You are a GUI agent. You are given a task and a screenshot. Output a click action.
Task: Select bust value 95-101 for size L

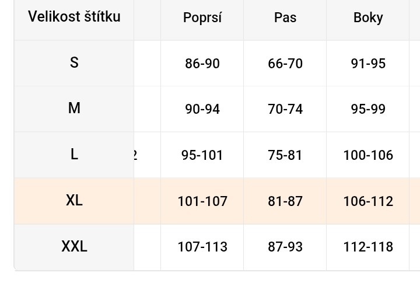coord(202,155)
